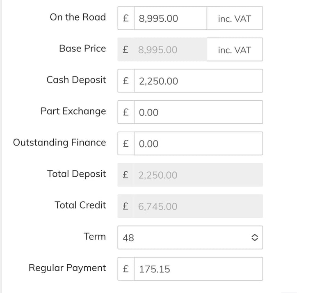
Task: Click the pound symbol in Total Deposit row
Action: tap(126, 175)
